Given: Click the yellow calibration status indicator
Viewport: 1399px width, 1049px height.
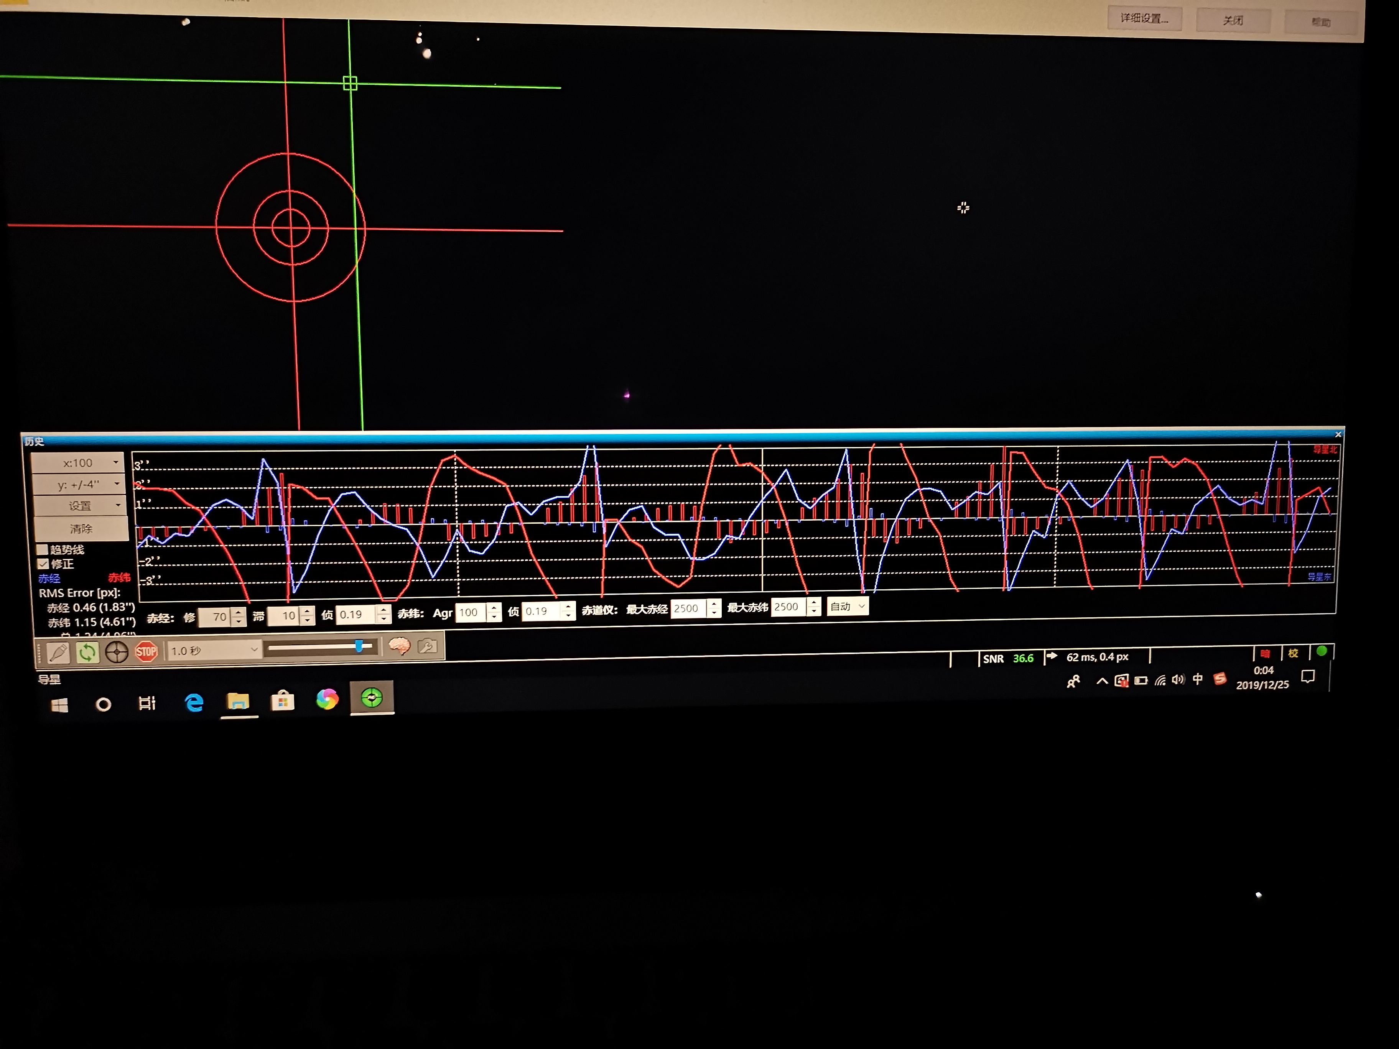Looking at the screenshot, I should coord(1294,653).
